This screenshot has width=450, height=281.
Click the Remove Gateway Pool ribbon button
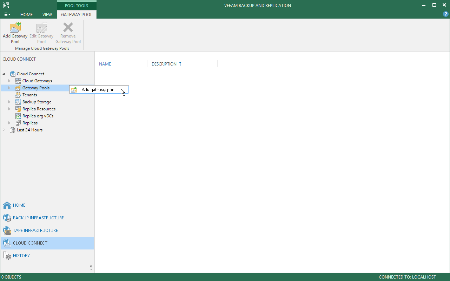tap(68, 33)
